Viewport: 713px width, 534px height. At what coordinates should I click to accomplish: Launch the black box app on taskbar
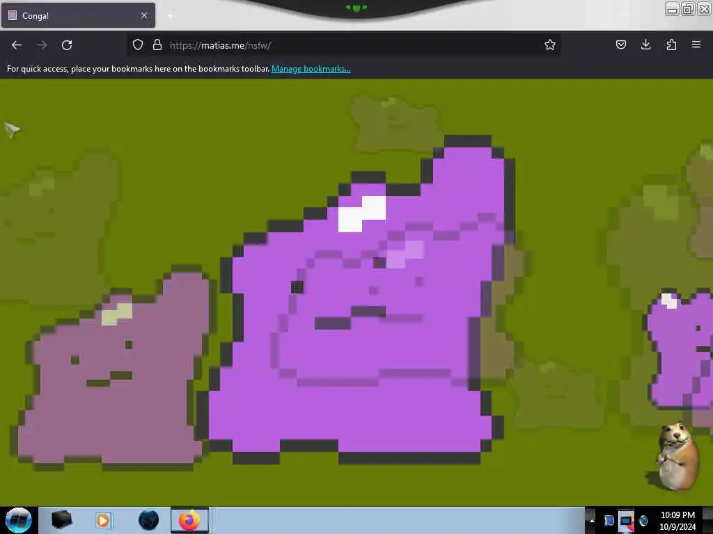pos(62,520)
